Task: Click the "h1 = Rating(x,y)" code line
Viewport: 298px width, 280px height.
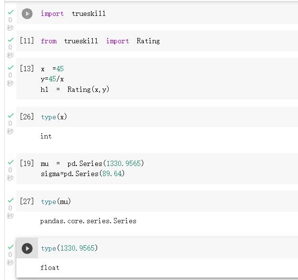Action: coord(74,89)
